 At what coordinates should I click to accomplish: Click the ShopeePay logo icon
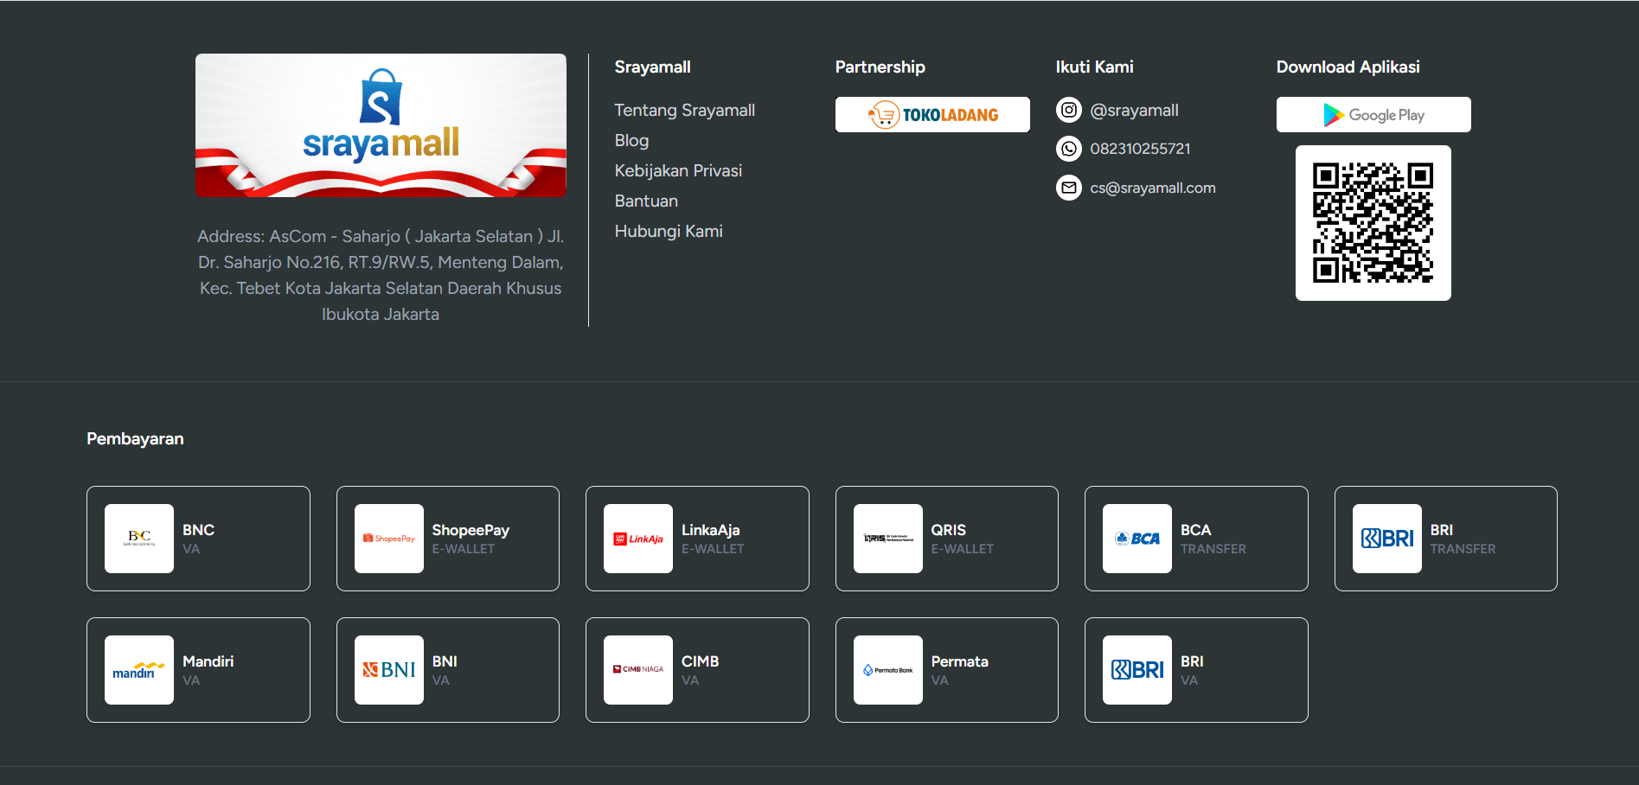[x=389, y=539]
